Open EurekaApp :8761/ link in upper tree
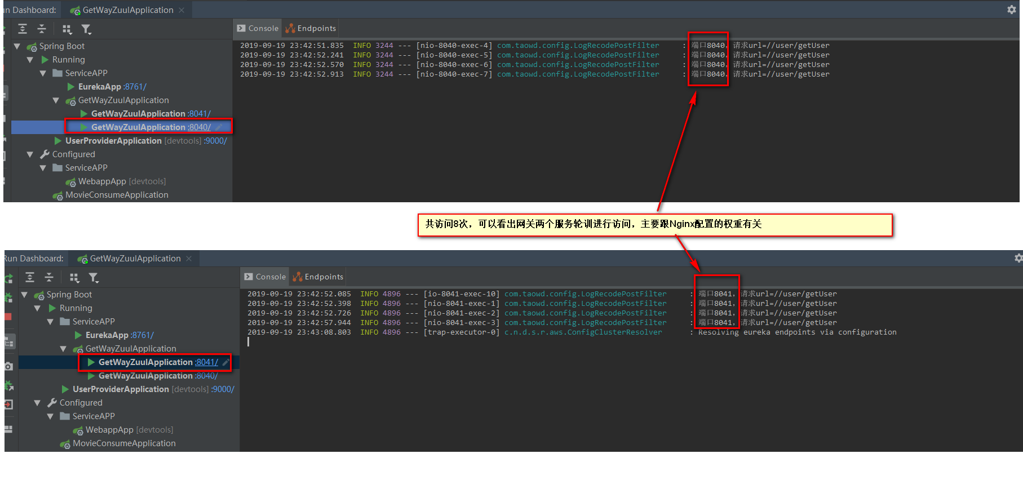This screenshot has width=1023, height=498. coord(135,87)
